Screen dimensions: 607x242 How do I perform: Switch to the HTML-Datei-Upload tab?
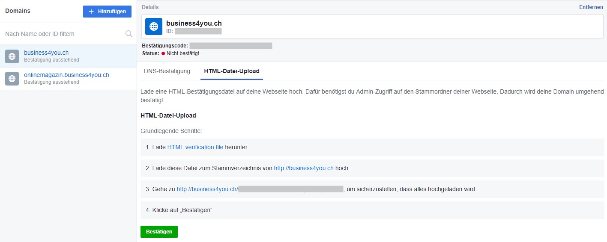pyautogui.click(x=232, y=71)
